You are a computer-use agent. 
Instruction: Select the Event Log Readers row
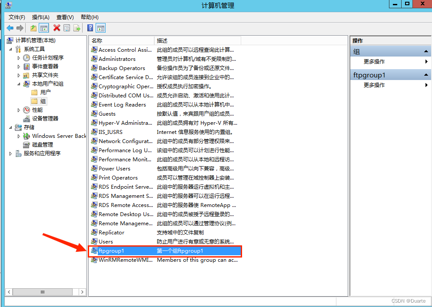pyautogui.click(x=165, y=104)
